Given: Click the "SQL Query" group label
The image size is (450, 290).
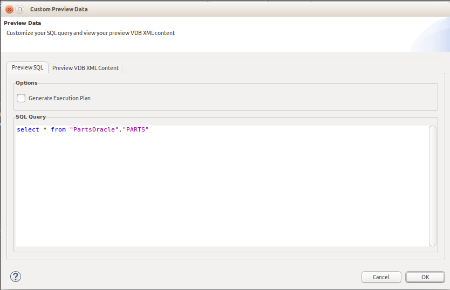Looking at the screenshot, I should tap(31, 117).
